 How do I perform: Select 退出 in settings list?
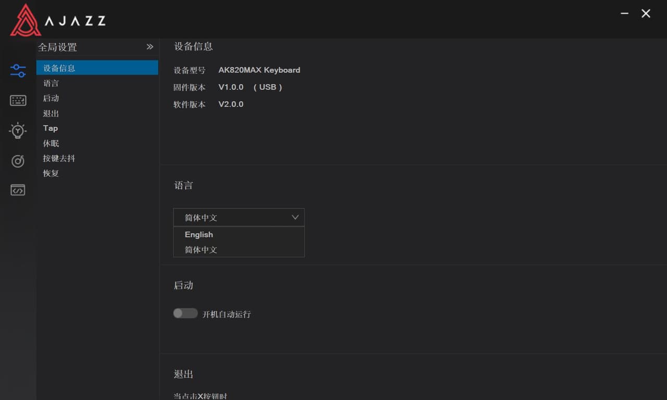(x=97, y=113)
